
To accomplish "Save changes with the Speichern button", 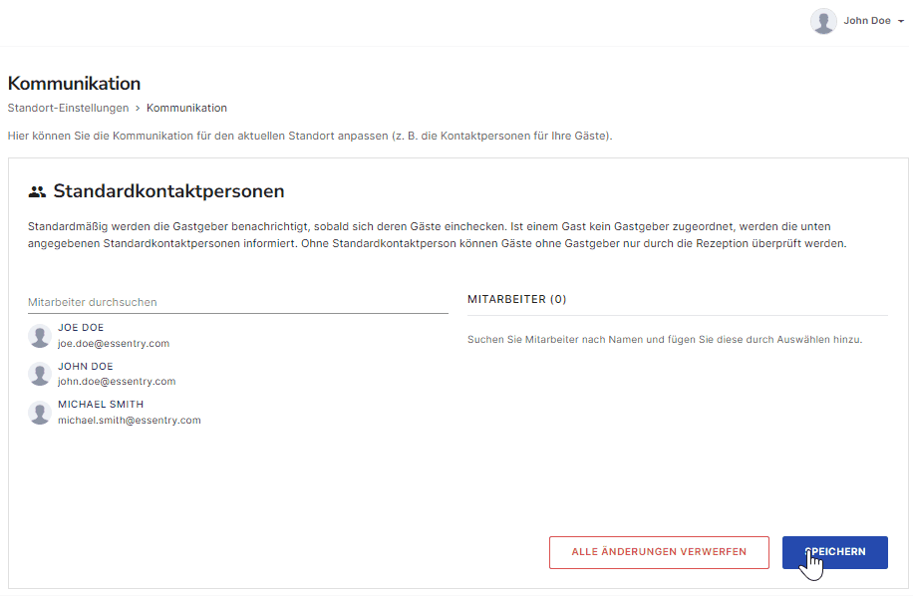I will 835,552.
